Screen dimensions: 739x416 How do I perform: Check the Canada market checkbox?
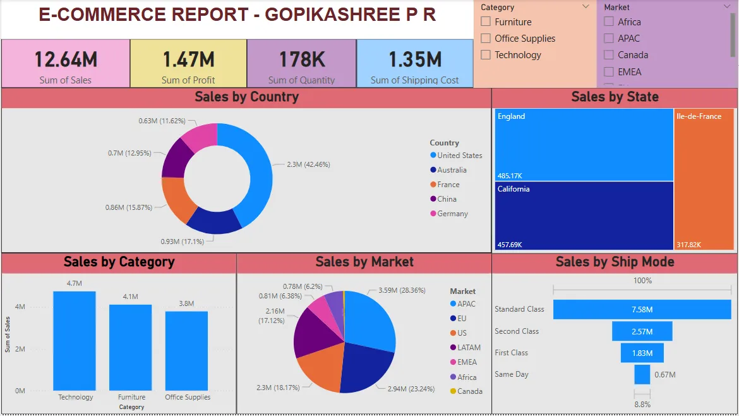pos(609,55)
